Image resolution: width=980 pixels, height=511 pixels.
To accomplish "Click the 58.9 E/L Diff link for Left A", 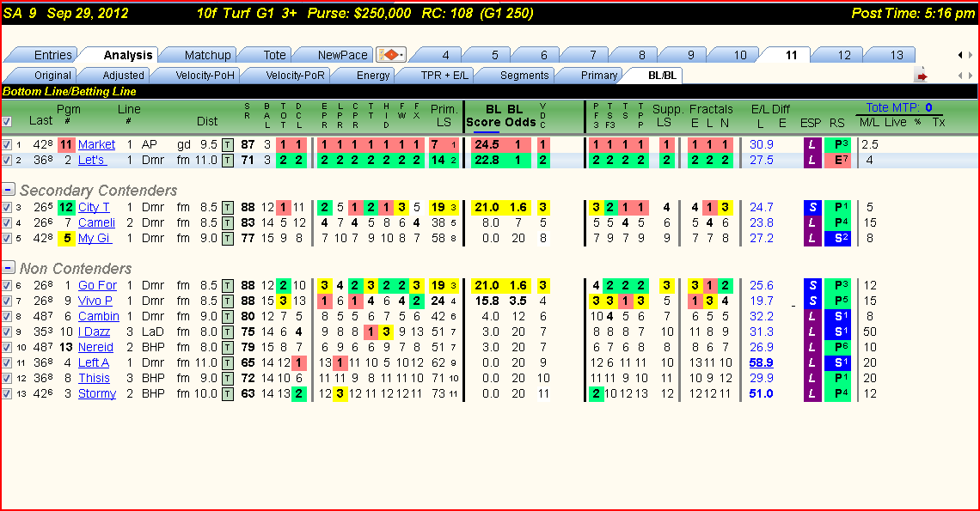I will point(762,363).
